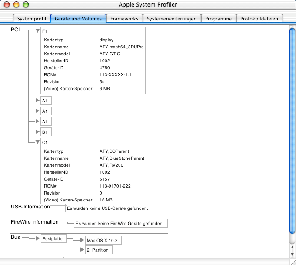Close the Apple System Profiler window

click(x=7, y=4)
